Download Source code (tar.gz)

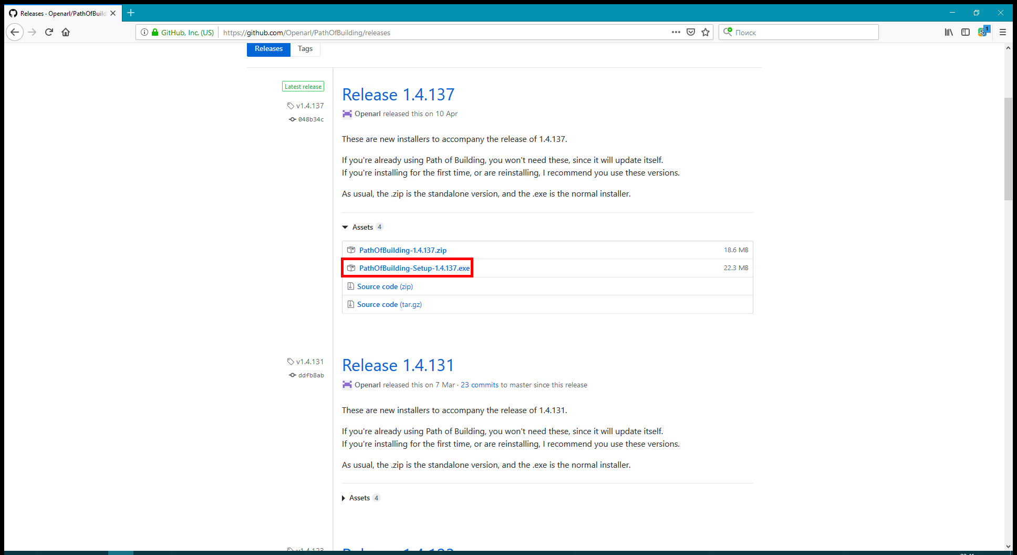pos(389,304)
